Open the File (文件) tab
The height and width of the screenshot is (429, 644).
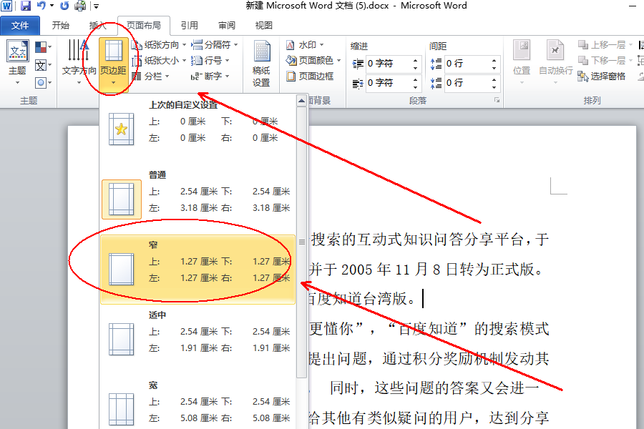20,26
